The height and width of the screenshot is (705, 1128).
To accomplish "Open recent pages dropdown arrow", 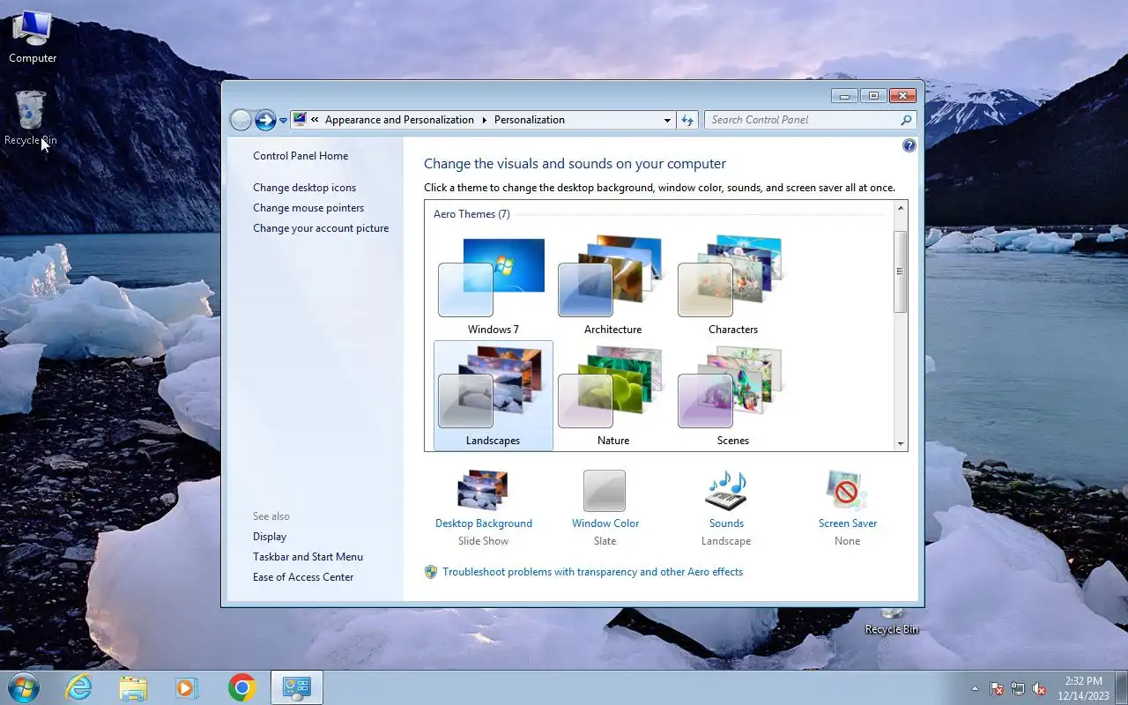I will [283, 121].
